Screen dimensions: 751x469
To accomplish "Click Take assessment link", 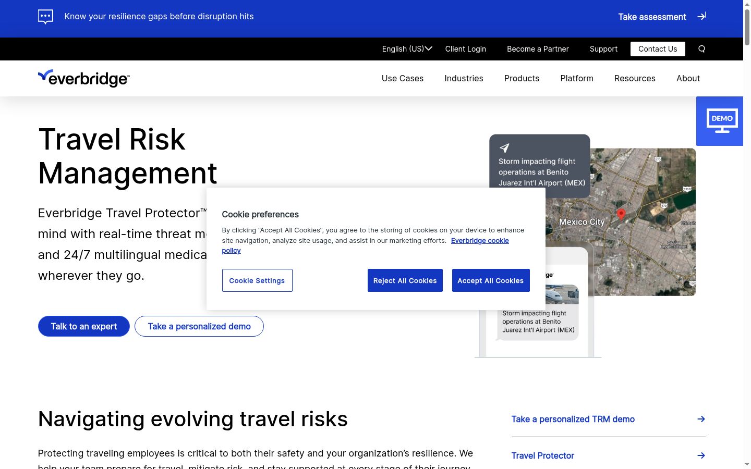I will pos(652,17).
